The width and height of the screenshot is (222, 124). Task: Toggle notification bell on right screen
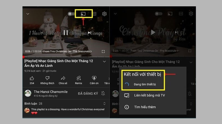coord(190,94)
